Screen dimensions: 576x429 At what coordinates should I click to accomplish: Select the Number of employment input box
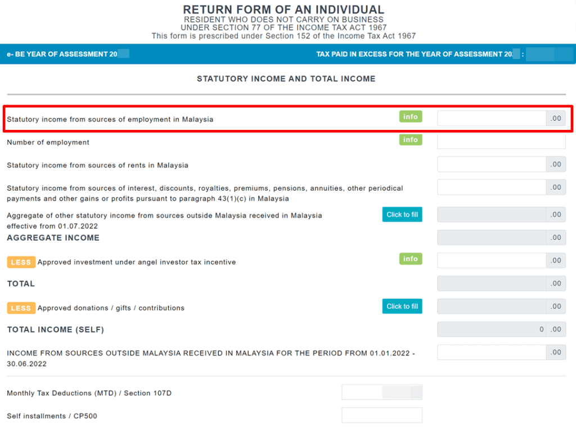[x=501, y=142]
